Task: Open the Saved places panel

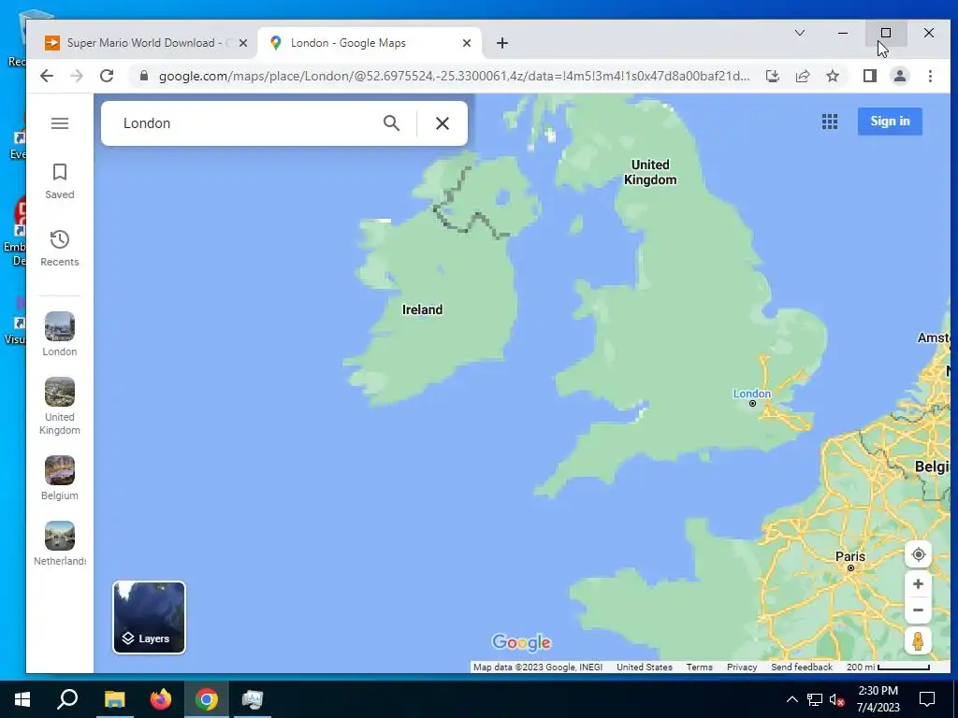Action: click(x=59, y=181)
